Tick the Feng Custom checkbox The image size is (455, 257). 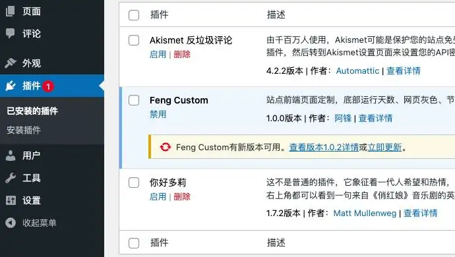coord(134,100)
